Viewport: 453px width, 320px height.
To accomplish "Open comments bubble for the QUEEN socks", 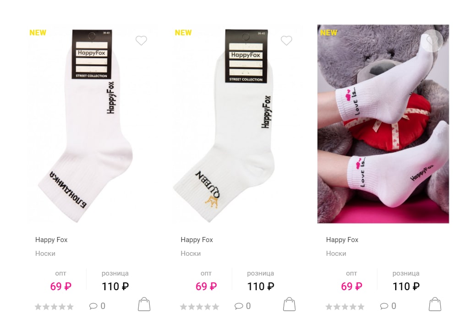I will 242,306.
